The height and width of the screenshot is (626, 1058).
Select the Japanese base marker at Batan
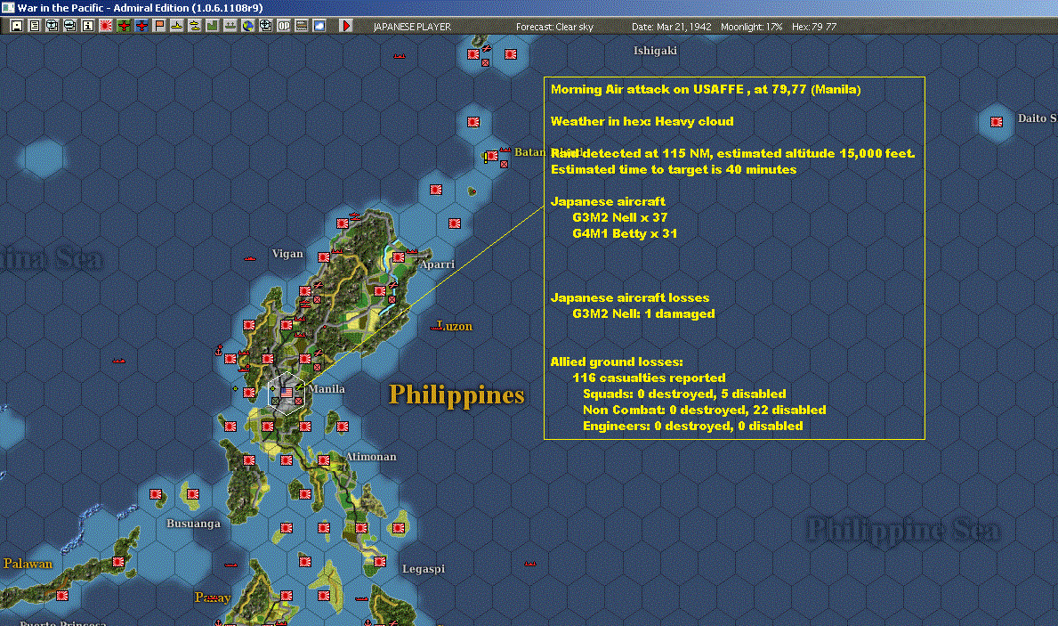click(x=493, y=156)
